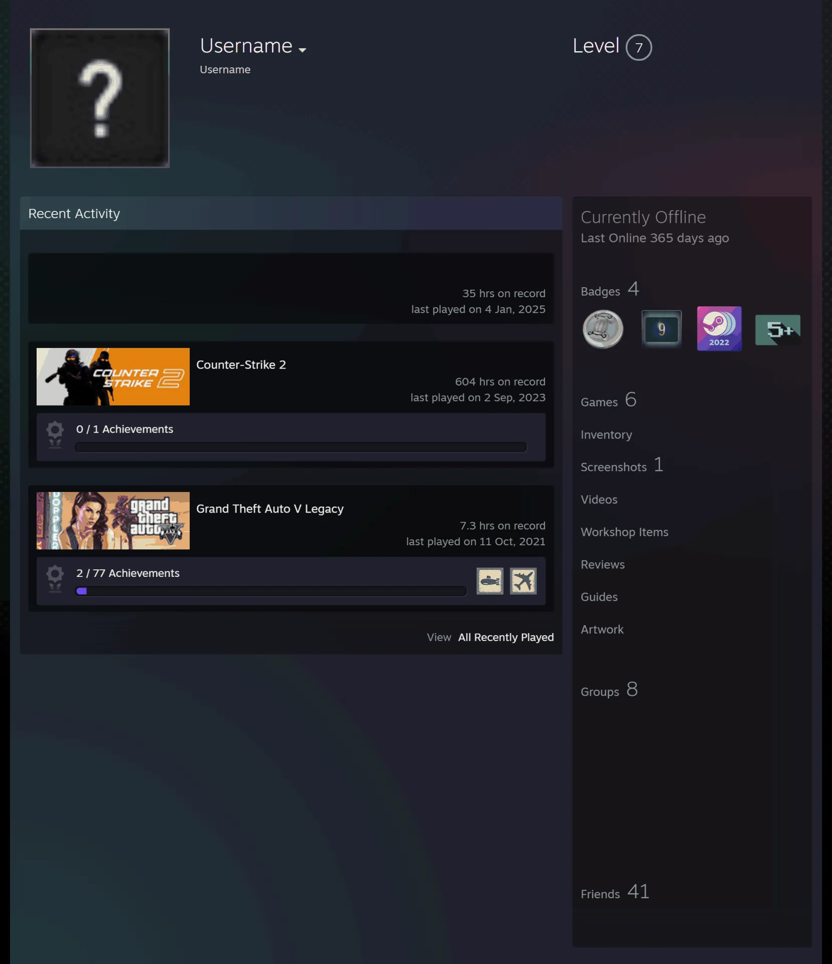Click '7.3 hrs on record' text
Screen dimensions: 832x964
502,526
